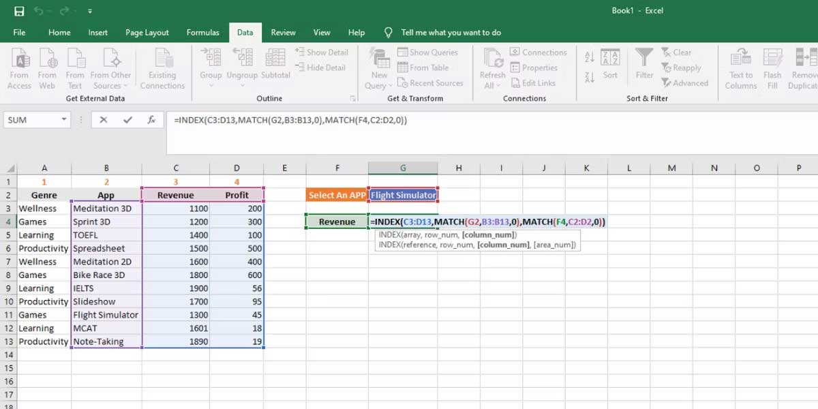Import data From Access
Viewport: 818px width, 409px height.
[x=19, y=66]
